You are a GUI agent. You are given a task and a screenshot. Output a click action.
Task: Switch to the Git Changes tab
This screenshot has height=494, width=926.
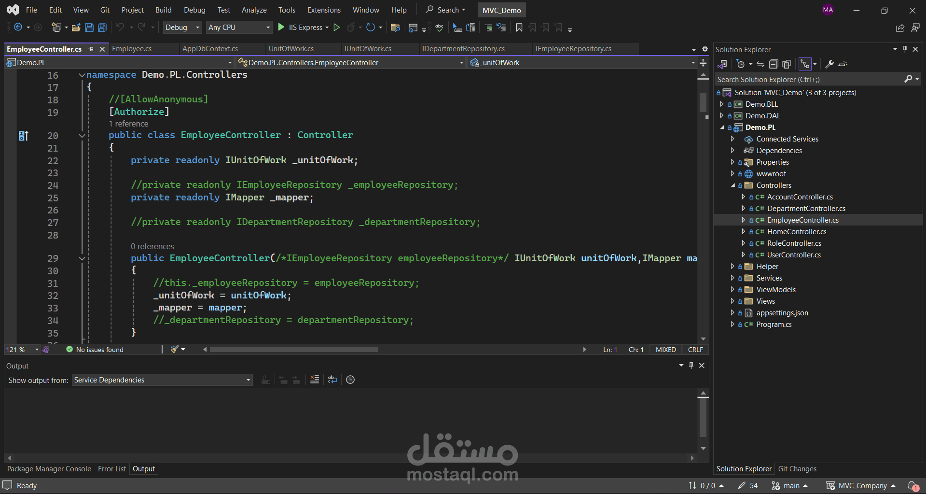pyautogui.click(x=797, y=469)
